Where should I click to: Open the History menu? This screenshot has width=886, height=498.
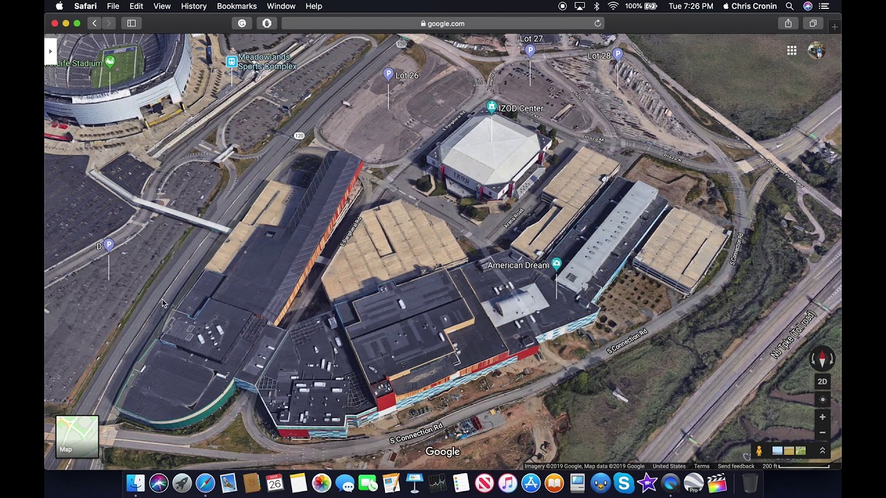194,6
